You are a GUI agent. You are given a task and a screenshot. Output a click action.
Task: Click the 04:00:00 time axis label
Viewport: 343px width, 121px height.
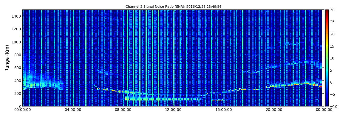click(72, 110)
